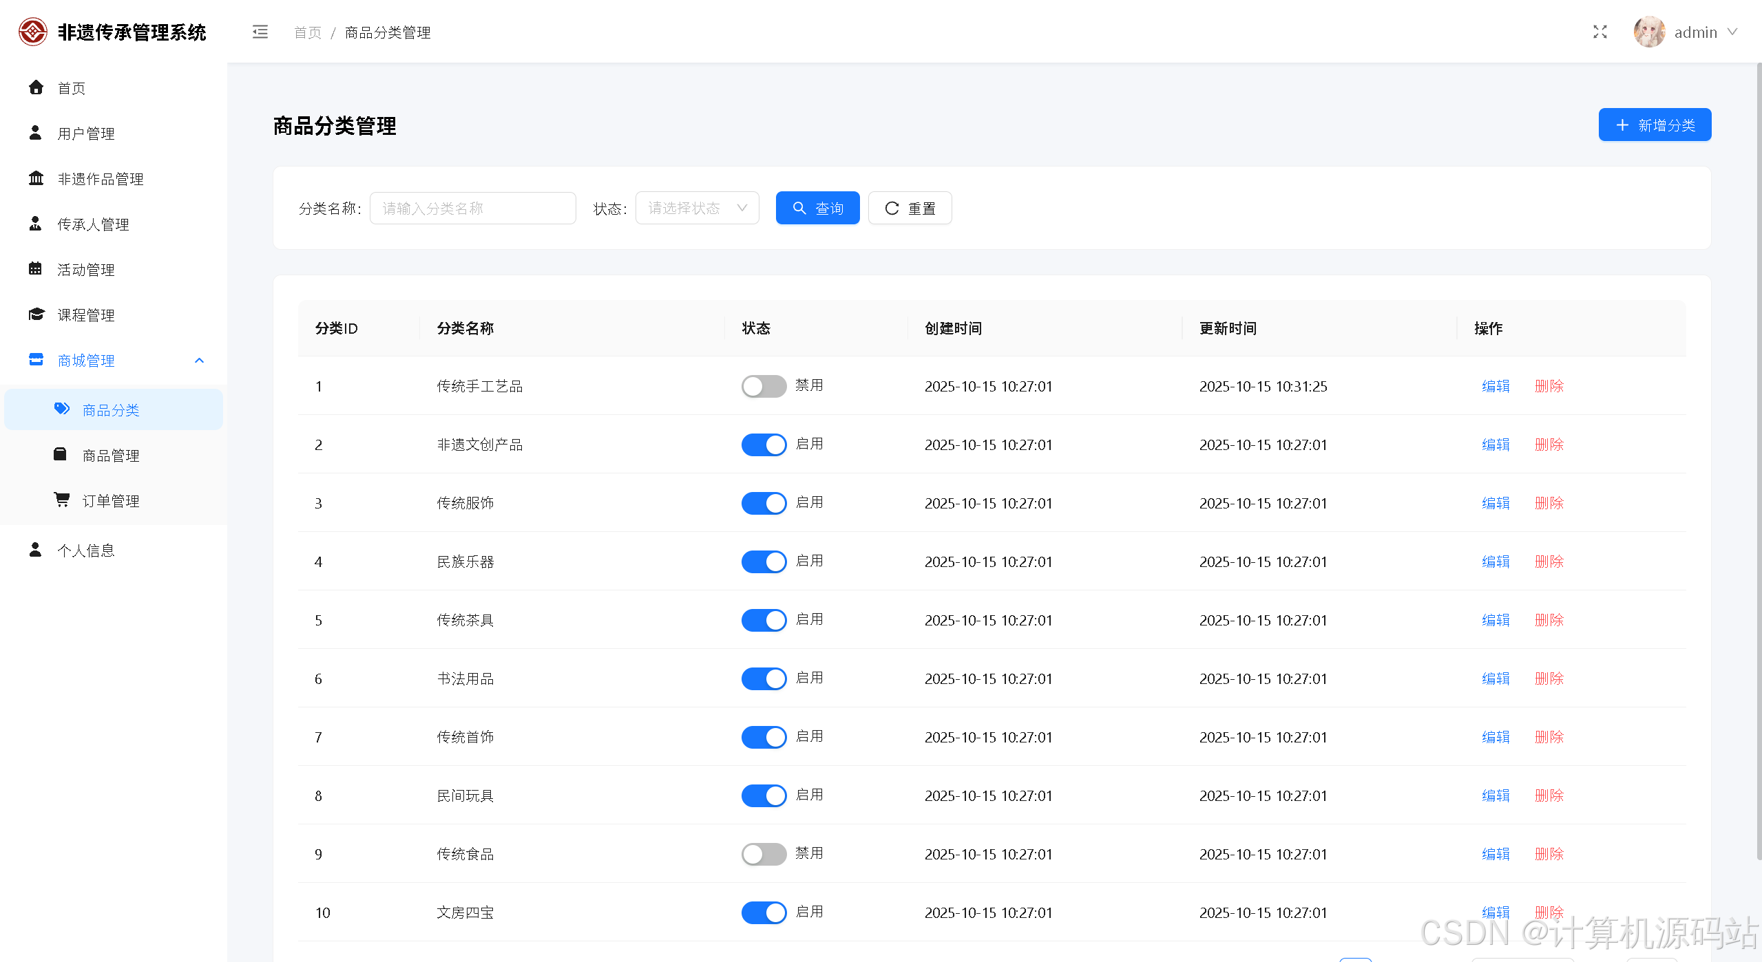The width and height of the screenshot is (1762, 962).
Task: Click the 活动管理 calendar icon
Action: tap(36, 269)
